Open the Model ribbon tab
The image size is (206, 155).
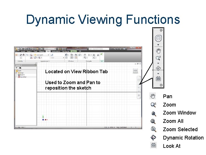pyautogui.click(x=23, y=51)
